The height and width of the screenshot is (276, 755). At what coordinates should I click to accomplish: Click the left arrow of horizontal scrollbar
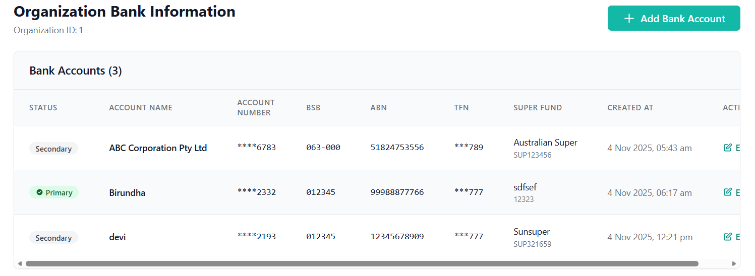pos(20,263)
